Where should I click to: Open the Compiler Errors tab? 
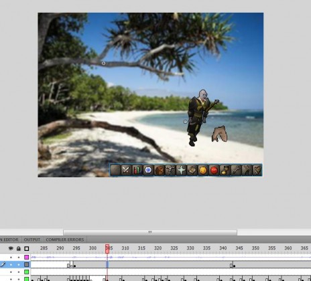pos(65,240)
